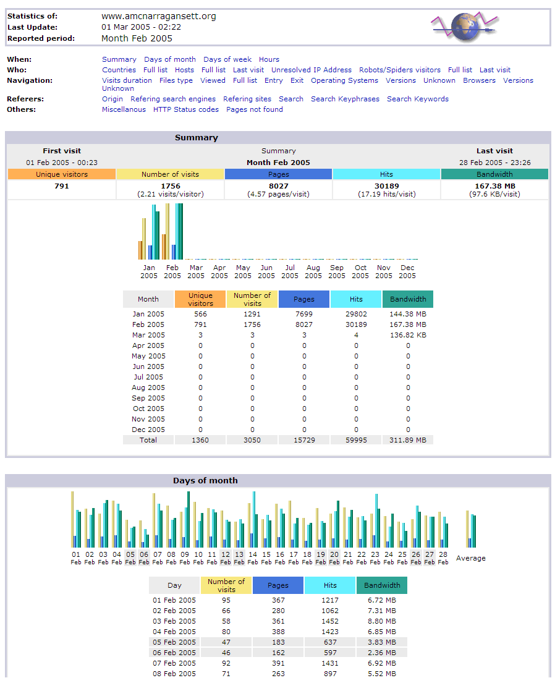Go to Search Keyphrases section
The width and height of the screenshot is (555, 678).
(x=345, y=99)
